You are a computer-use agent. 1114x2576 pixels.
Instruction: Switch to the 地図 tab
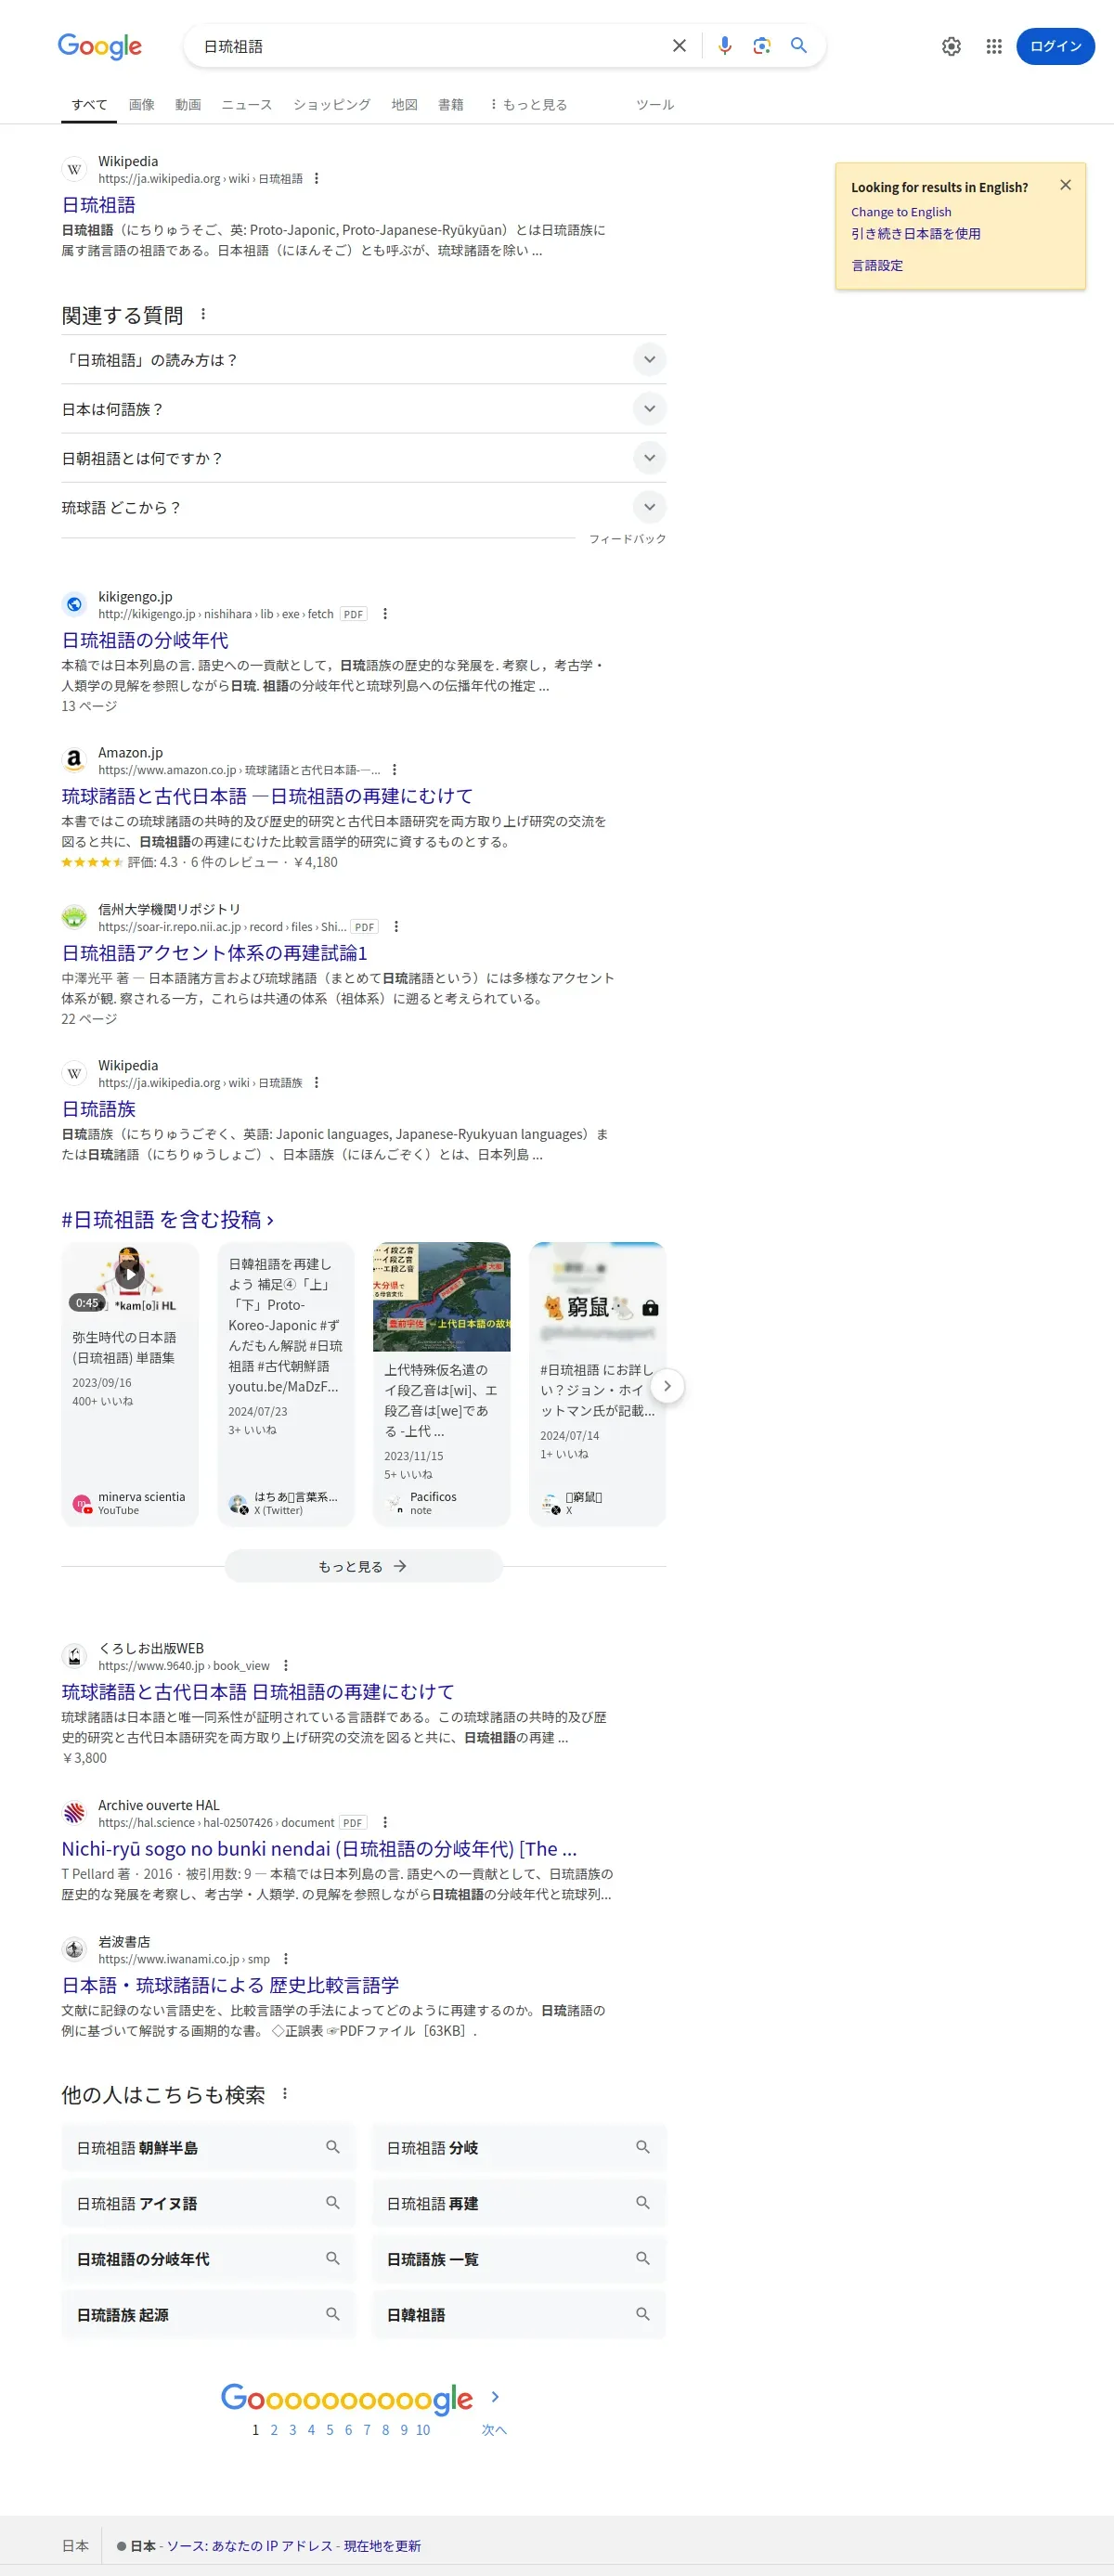[404, 104]
